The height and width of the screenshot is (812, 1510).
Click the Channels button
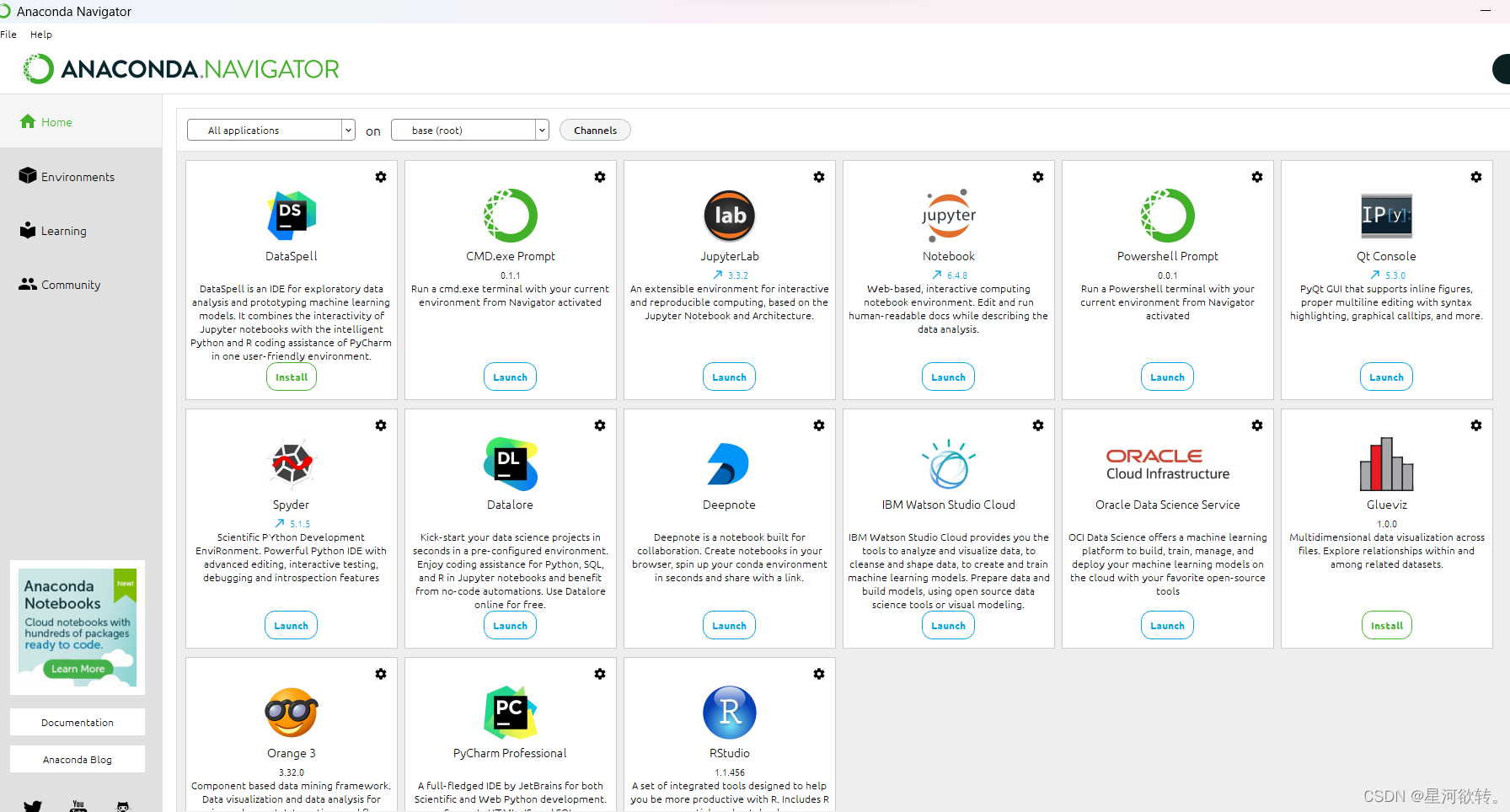[595, 130]
